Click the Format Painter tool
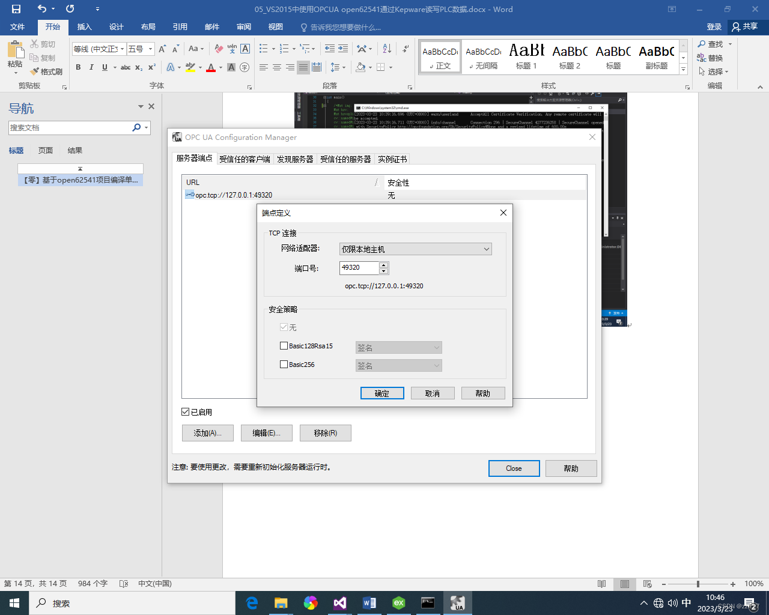 46,71
